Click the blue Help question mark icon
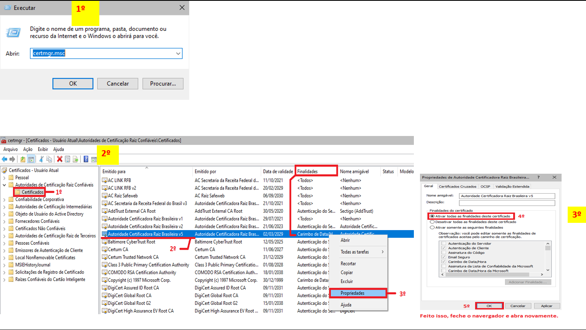The width and height of the screenshot is (586, 330). click(x=86, y=159)
